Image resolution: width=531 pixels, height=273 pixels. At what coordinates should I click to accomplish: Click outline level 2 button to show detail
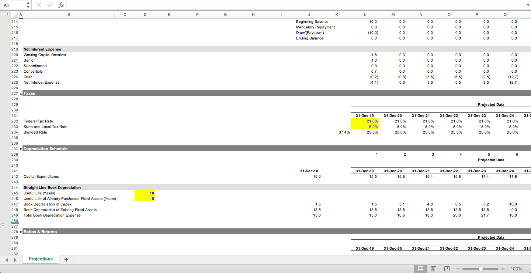click(x=7, y=15)
